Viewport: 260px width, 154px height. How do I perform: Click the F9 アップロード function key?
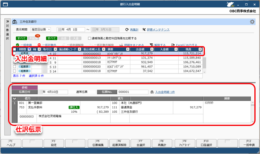(185, 143)
